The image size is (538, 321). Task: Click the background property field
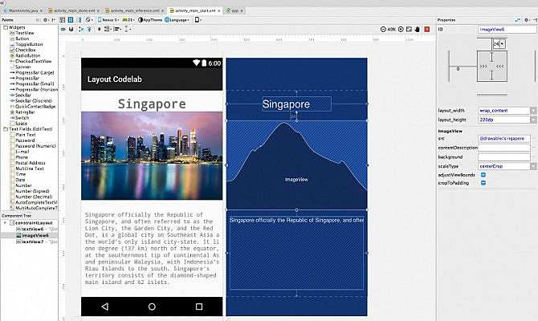(504, 156)
